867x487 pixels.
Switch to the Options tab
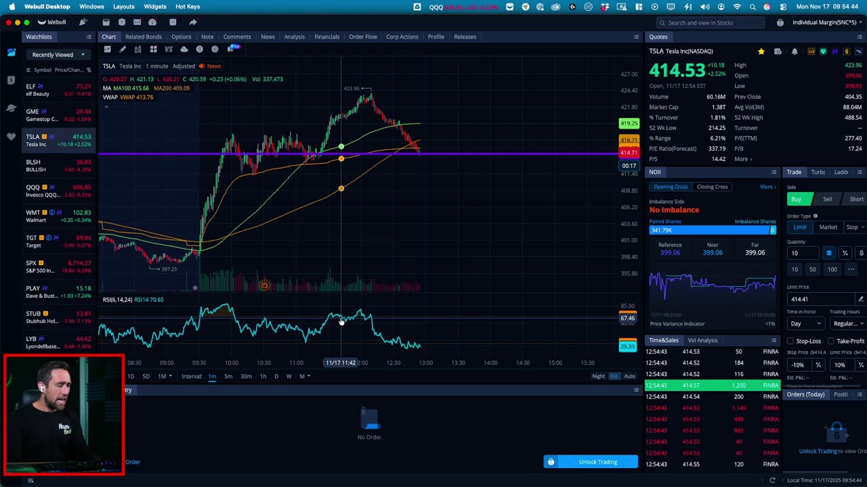pyautogui.click(x=181, y=37)
